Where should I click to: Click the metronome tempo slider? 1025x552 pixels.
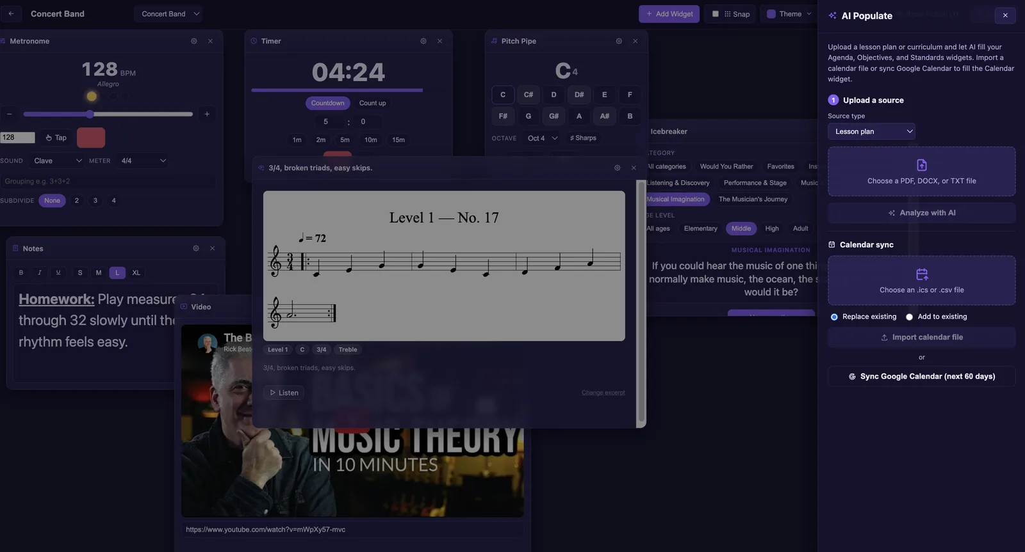(108, 114)
